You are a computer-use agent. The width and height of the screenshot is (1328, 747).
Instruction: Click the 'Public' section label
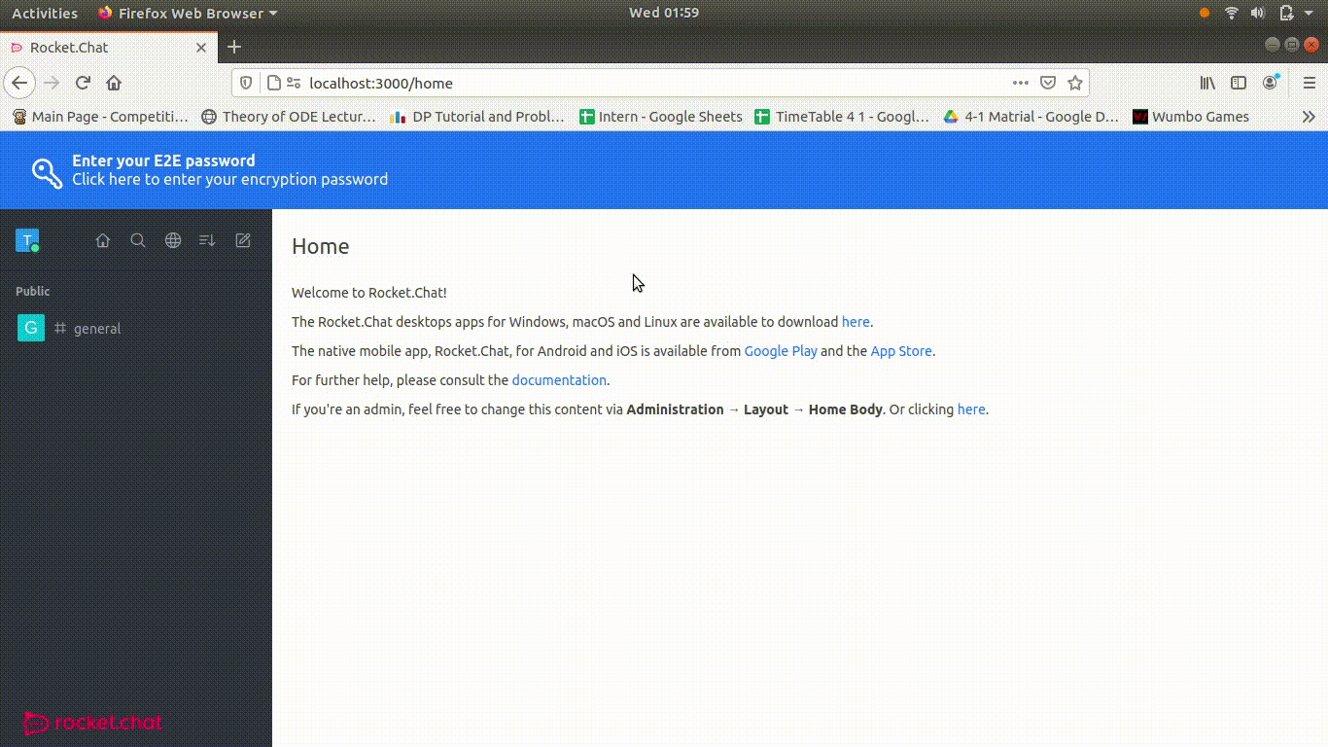click(x=33, y=291)
